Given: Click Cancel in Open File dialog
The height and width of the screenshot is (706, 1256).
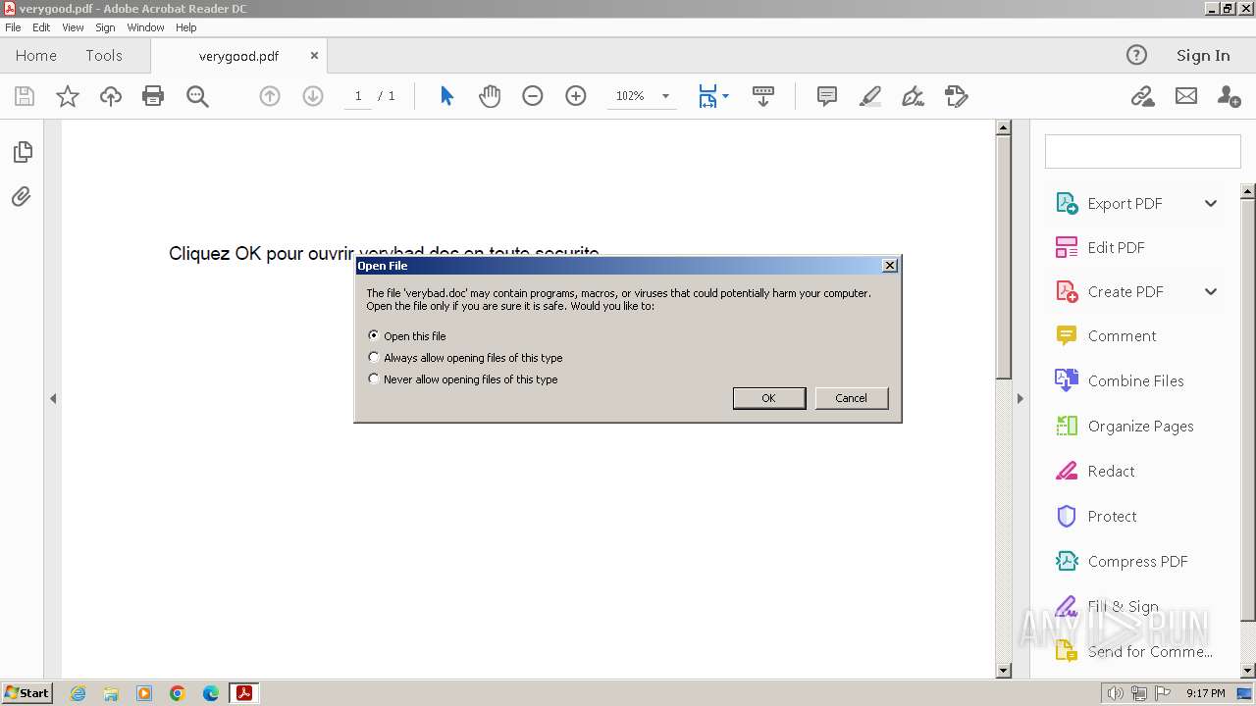Looking at the screenshot, I should point(851,398).
